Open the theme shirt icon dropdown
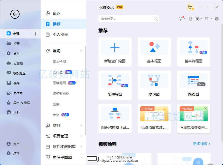This screenshot has width=223, height=165. 208,19
